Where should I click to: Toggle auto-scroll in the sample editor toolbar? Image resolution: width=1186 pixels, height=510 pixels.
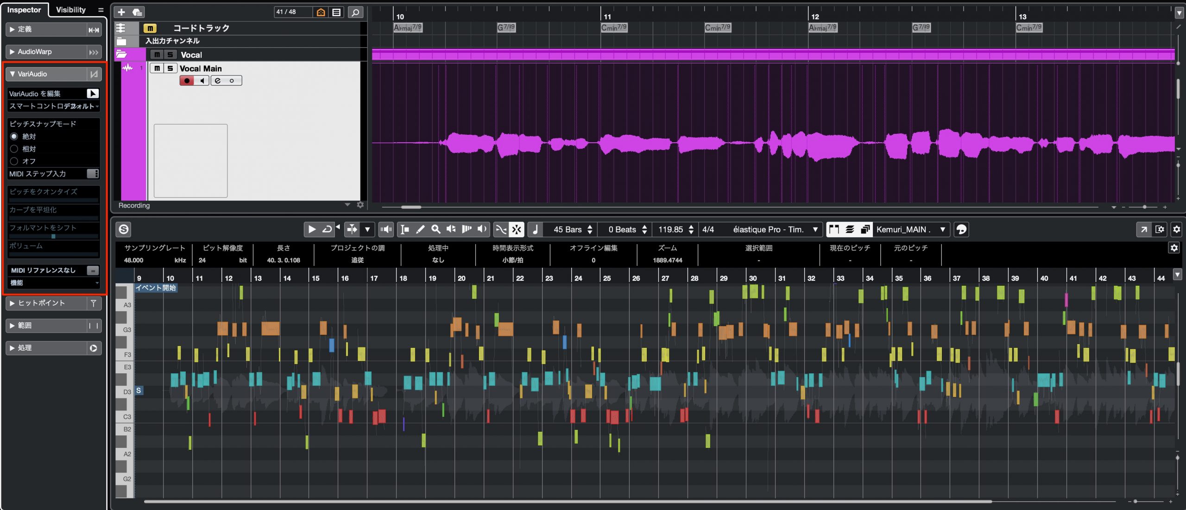coord(352,229)
